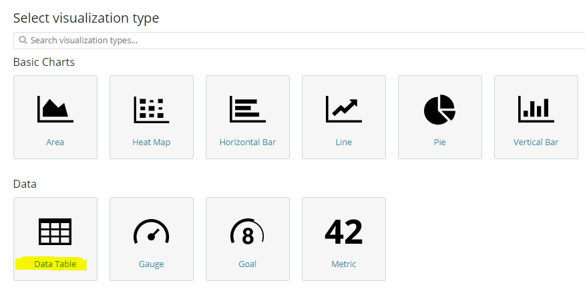Screen dimensions: 585x293
Task: Click the Horizontal Bar text label
Action: pyautogui.click(x=248, y=142)
